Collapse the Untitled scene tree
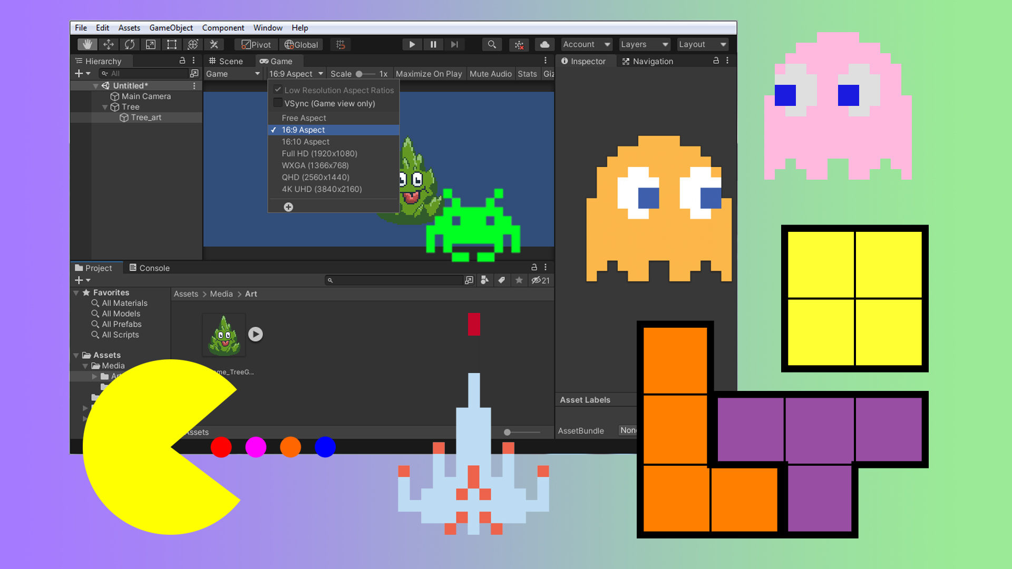1012x569 pixels. point(95,86)
